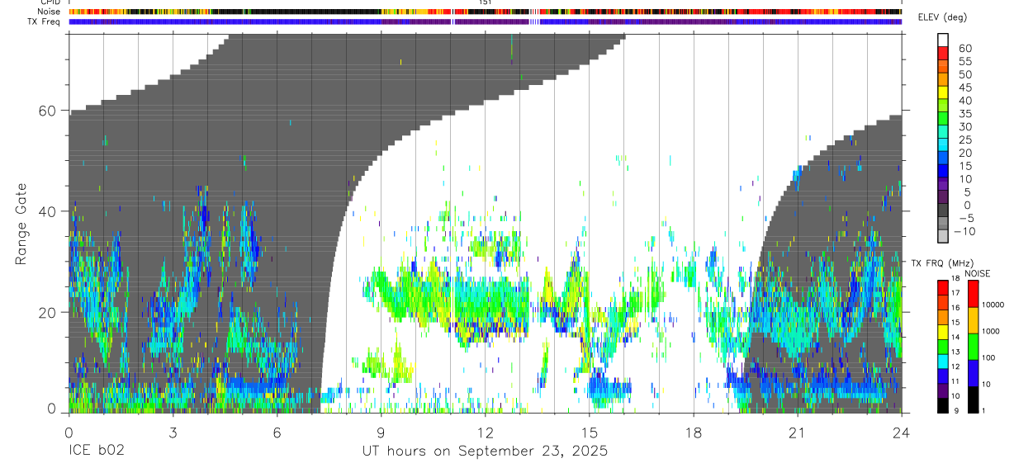Click the TX FRQ colorbar label 14

coord(957,338)
